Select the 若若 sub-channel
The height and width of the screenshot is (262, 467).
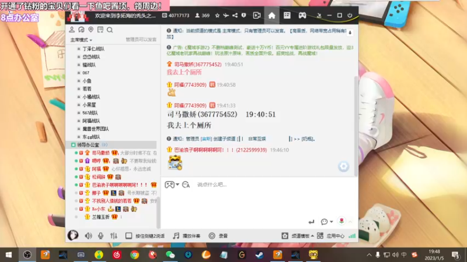(86, 89)
